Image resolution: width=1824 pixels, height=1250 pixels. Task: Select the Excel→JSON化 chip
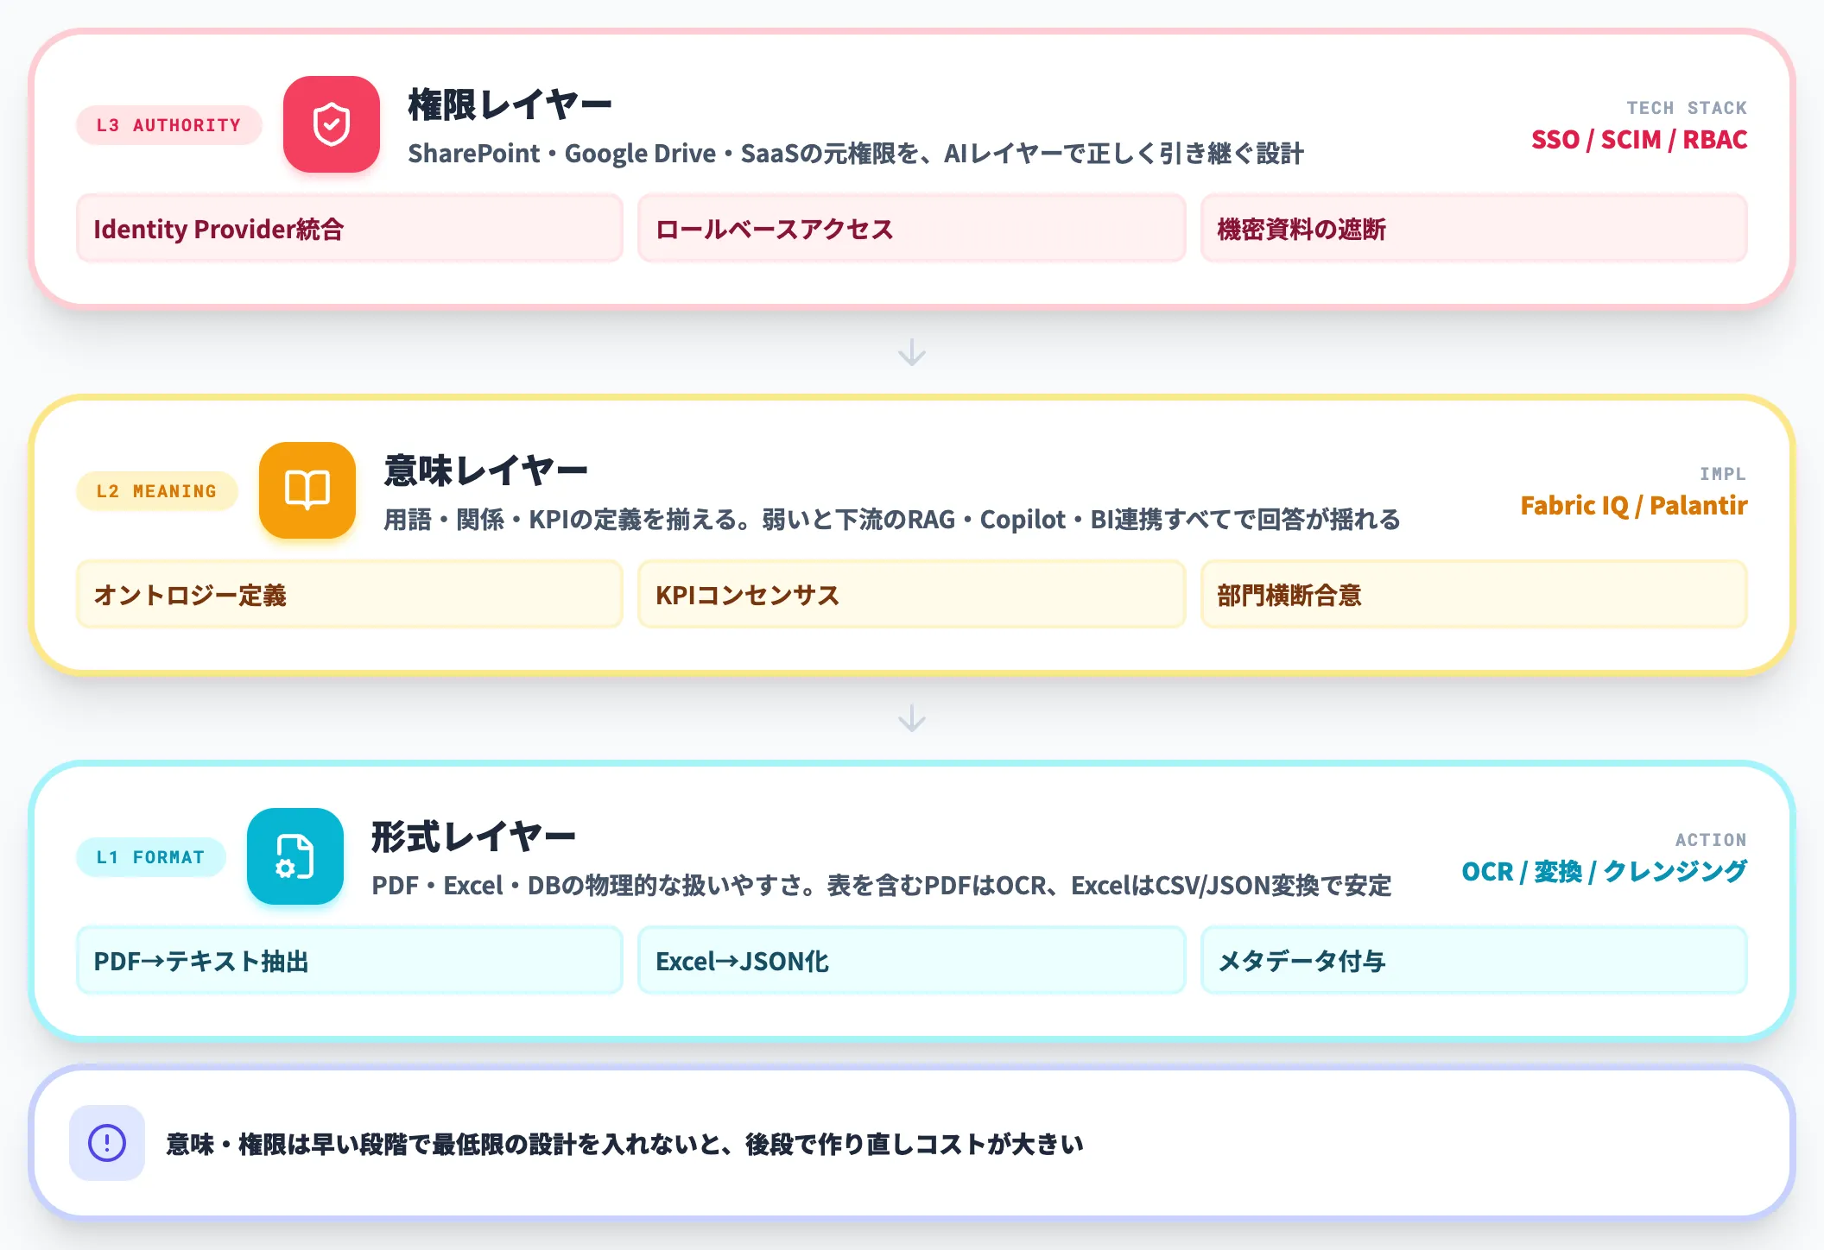click(x=911, y=961)
